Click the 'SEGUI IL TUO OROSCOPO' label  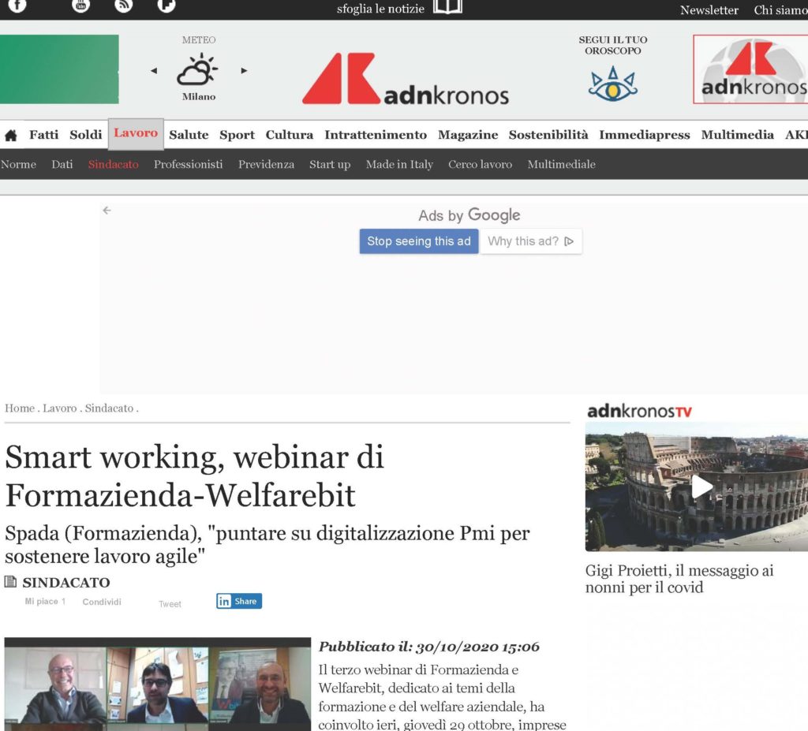612,45
